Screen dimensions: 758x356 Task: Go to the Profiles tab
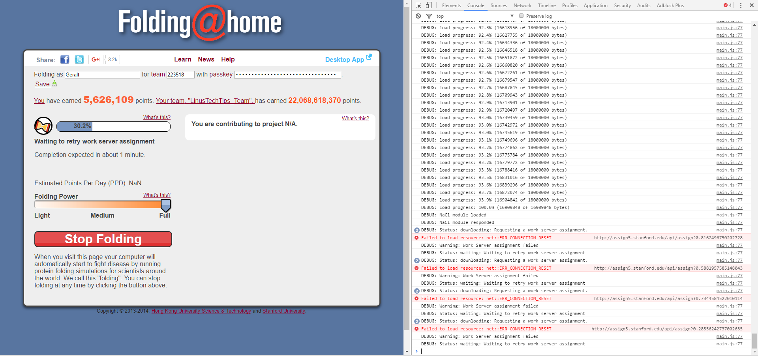click(570, 6)
